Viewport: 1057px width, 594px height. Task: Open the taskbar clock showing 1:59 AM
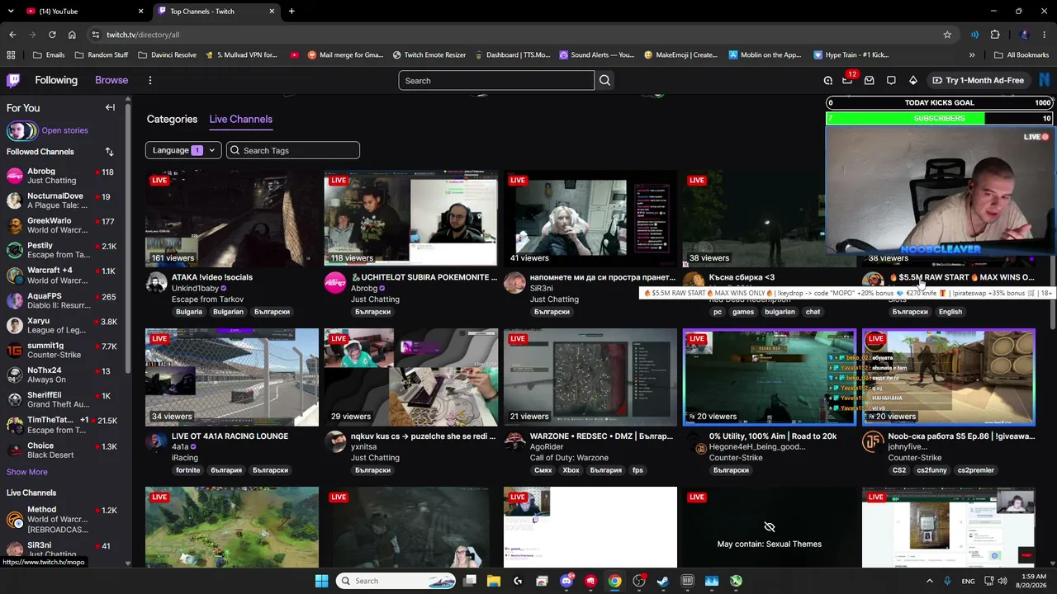pyautogui.click(x=1032, y=581)
